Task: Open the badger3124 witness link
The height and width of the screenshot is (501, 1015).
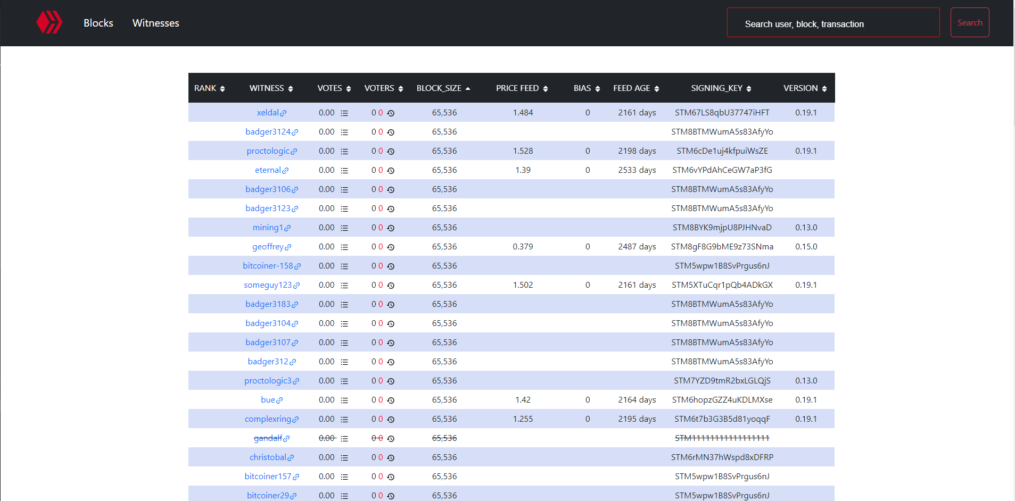Action: click(268, 132)
